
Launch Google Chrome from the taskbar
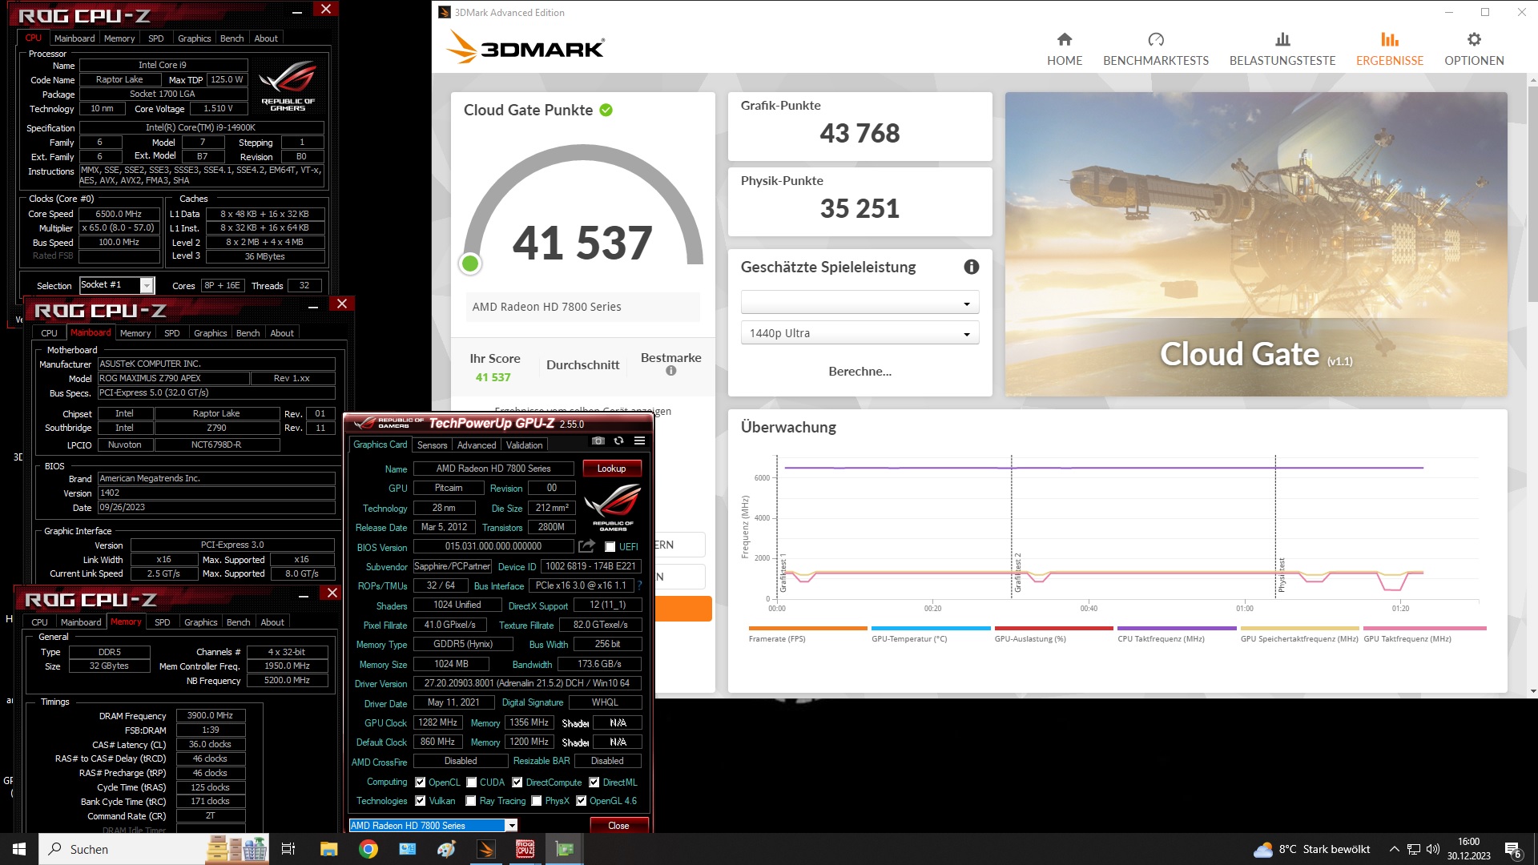click(368, 849)
